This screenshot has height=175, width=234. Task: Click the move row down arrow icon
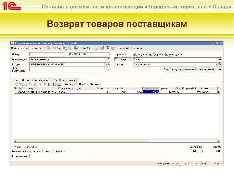tap(45, 84)
